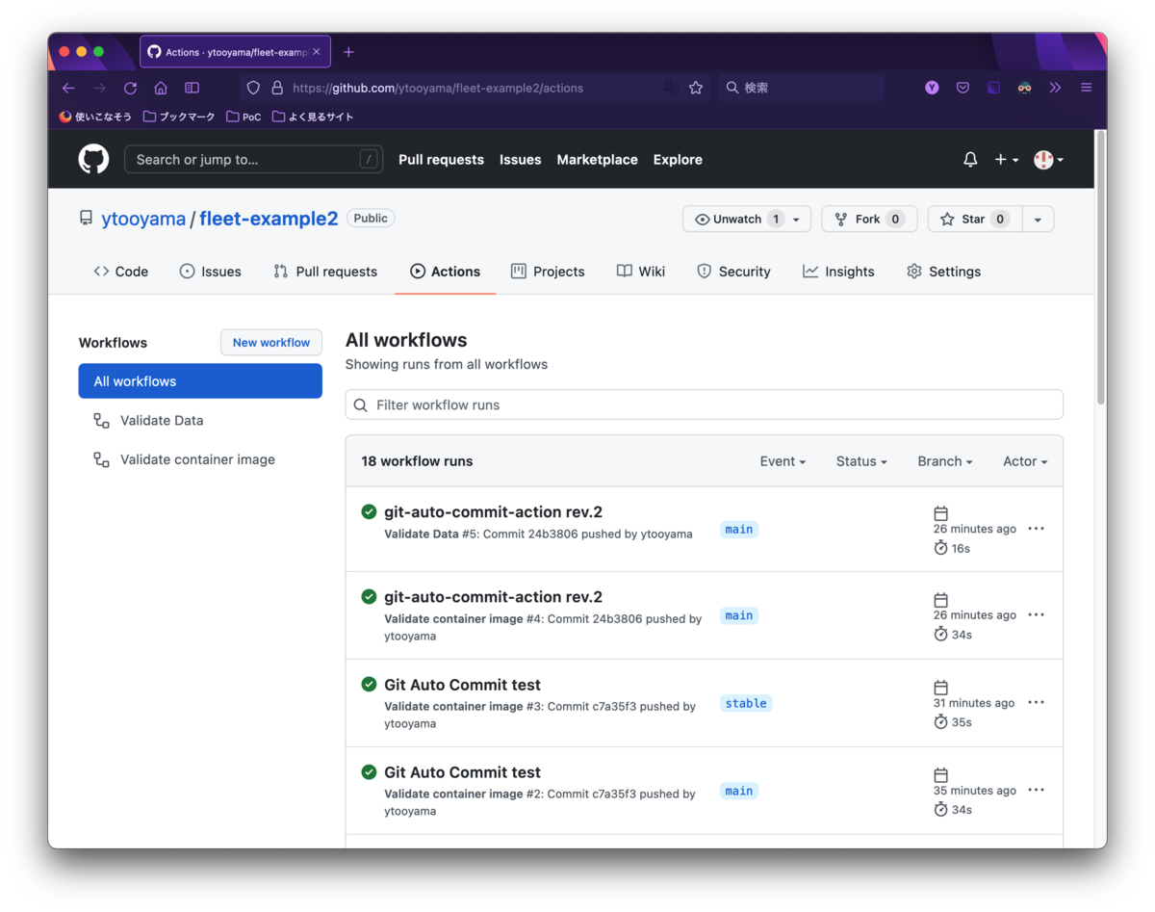Open a new browser tab with plus
This screenshot has height=912, width=1155.
pos(348,52)
